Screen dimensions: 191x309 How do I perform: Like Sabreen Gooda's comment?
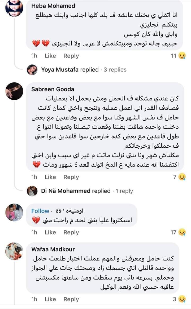[x=50, y=177]
